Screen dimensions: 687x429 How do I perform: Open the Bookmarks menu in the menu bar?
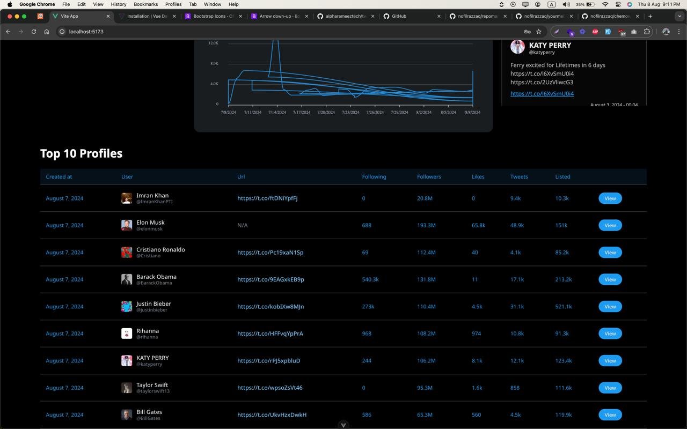point(145,4)
